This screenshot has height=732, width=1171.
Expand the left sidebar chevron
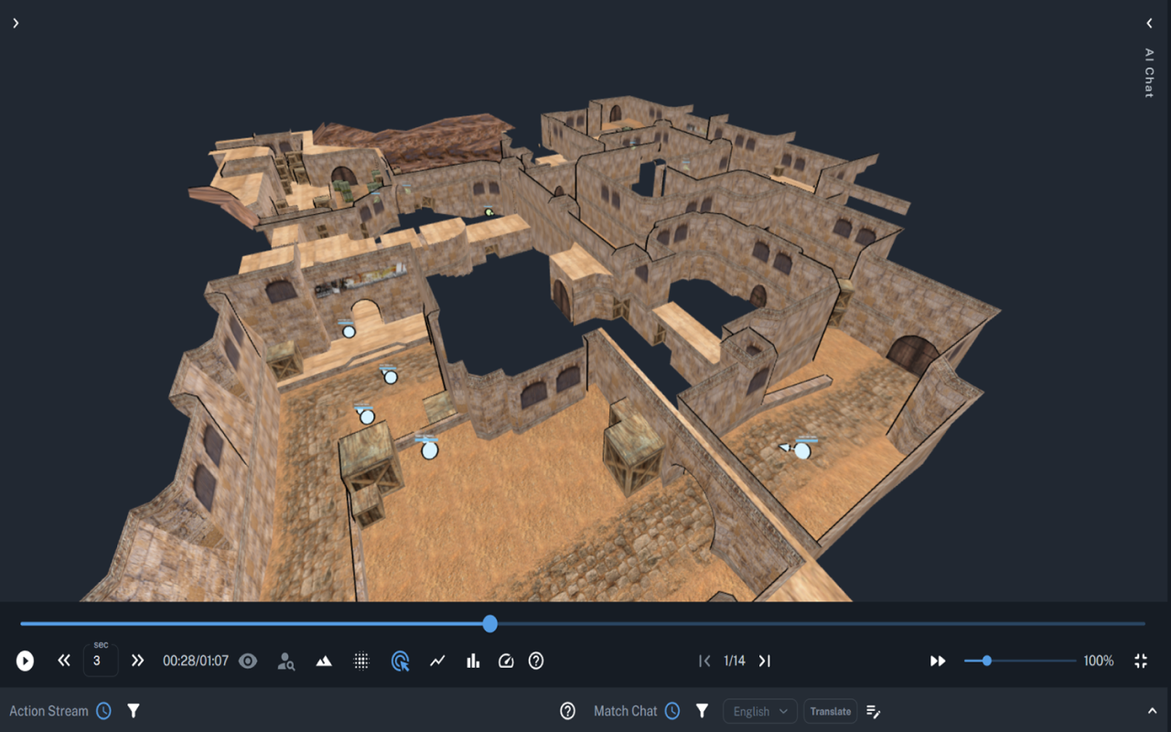[x=16, y=23]
